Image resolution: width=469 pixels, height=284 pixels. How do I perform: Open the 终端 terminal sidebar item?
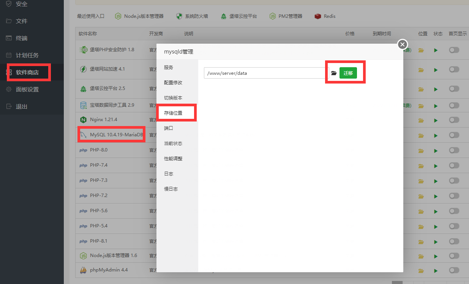coord(21,38)
